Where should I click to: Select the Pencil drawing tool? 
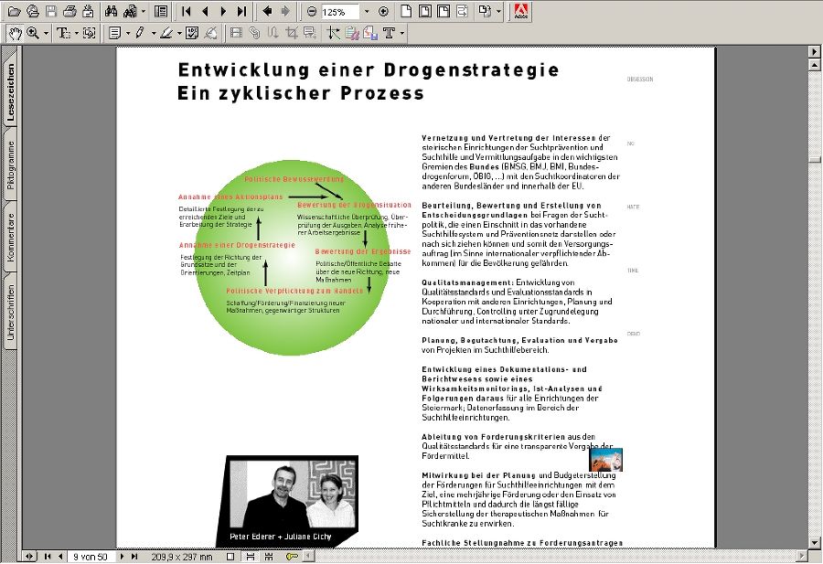click(140, 33)
